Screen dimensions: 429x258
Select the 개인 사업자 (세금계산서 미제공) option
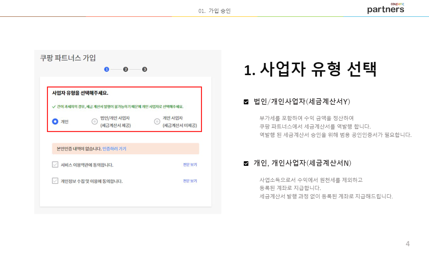[157, 121]
